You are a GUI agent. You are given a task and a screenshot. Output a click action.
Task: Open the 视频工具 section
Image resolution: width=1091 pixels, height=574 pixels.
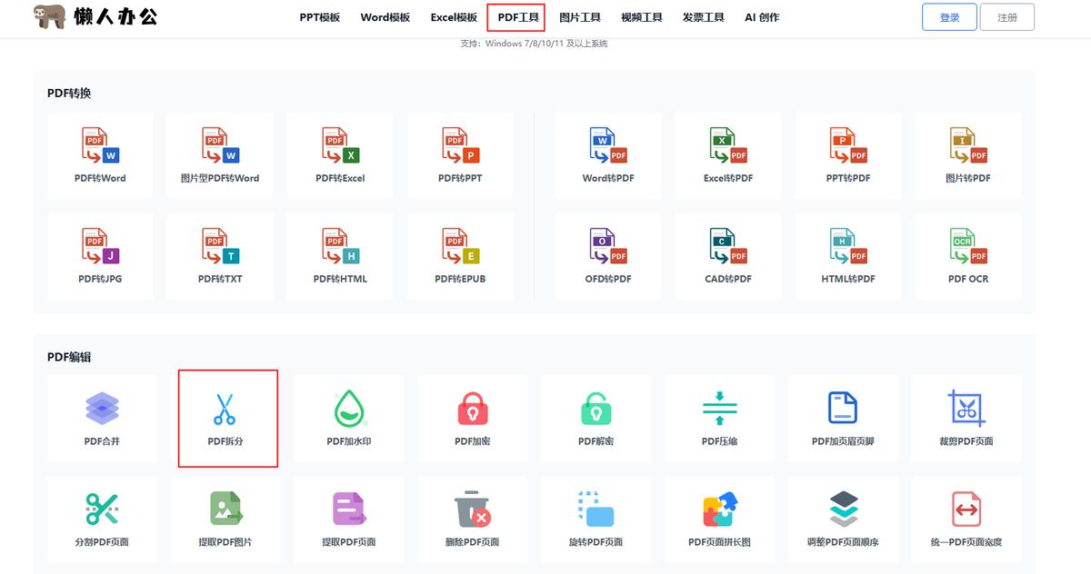coord(642,16)
